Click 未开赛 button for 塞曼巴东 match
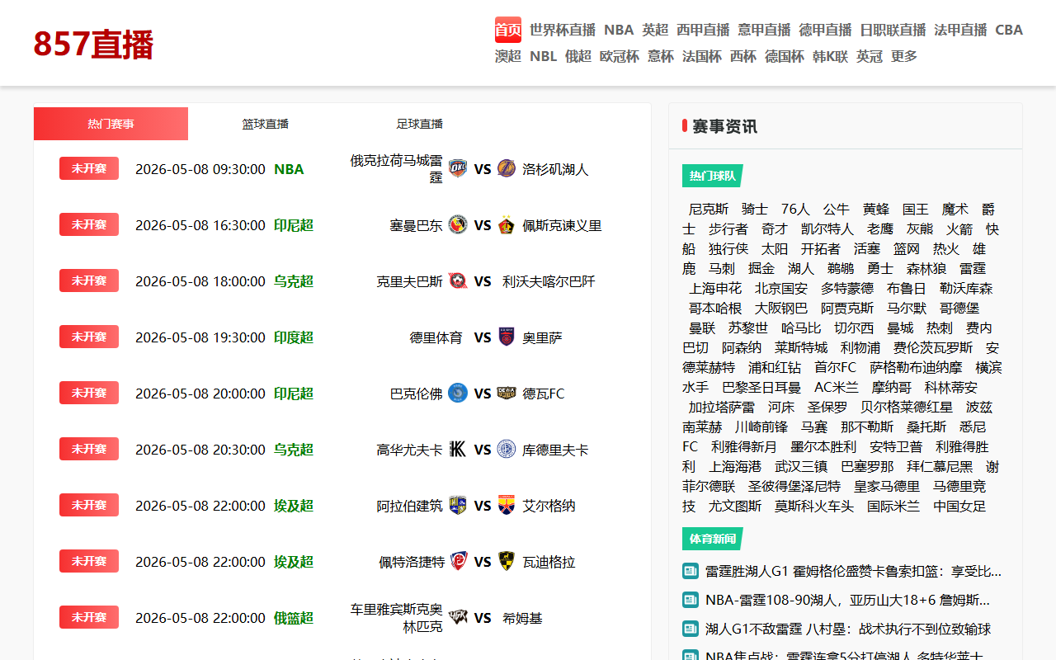 [89, 224]
